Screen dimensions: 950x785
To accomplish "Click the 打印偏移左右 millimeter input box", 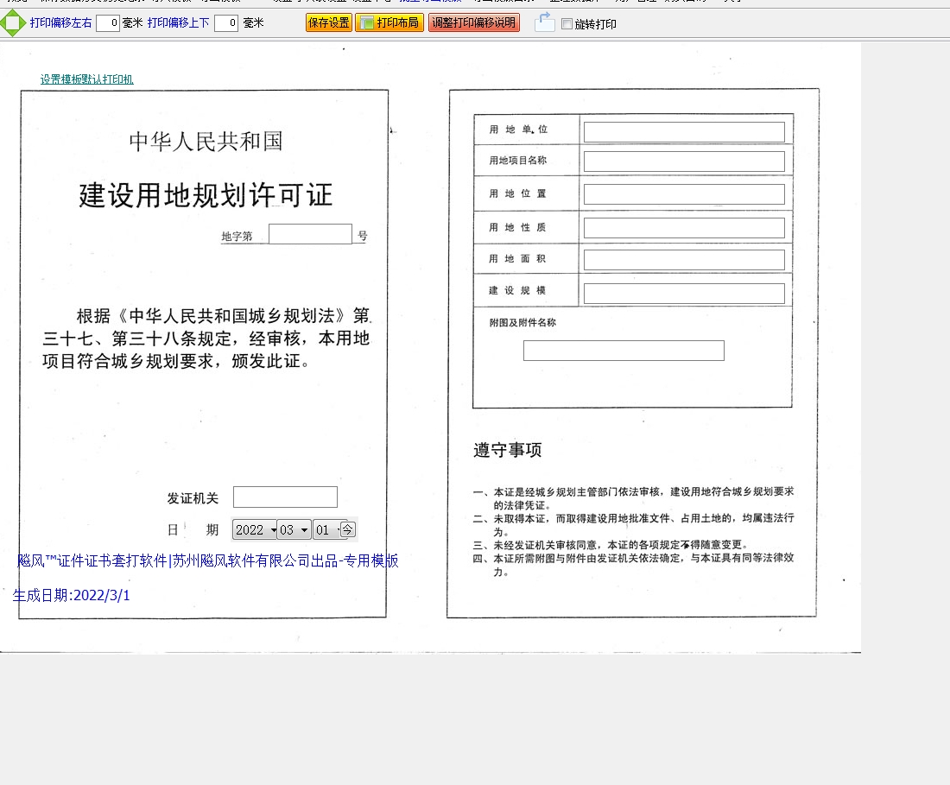I will pyautogui.click(x=108, y=23).
